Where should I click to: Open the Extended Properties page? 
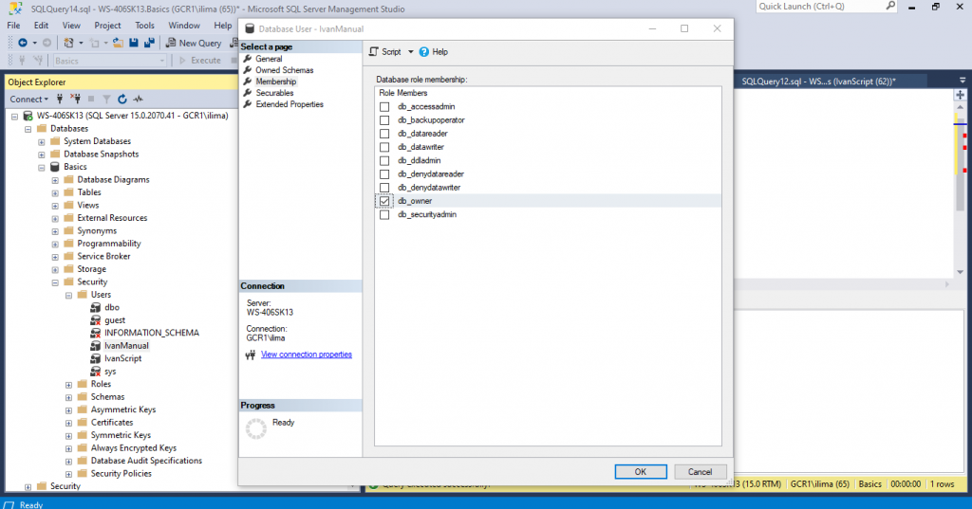[x=290, y=104]
